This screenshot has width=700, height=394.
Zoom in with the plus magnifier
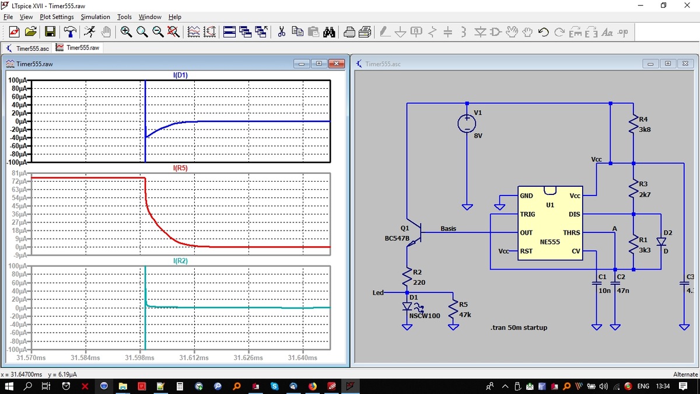(x=126, y=32)
